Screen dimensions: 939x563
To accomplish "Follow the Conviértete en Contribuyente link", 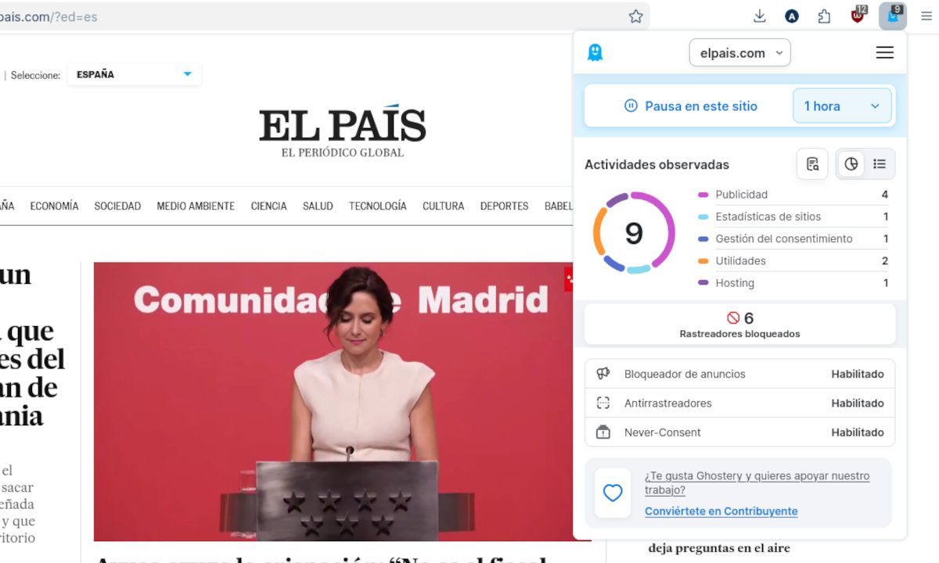I will tap(721, 511).
